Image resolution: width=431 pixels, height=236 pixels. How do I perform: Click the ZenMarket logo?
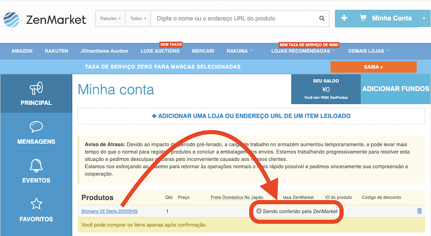[43, 20]
